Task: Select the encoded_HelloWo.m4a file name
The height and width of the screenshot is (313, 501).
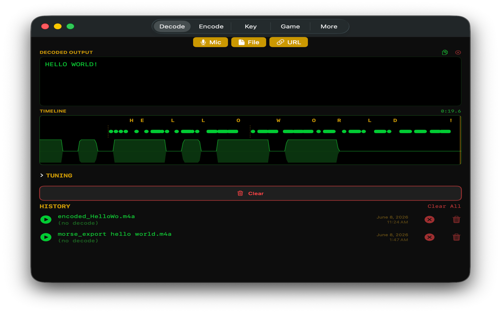Action: click(x=96, y=216)
